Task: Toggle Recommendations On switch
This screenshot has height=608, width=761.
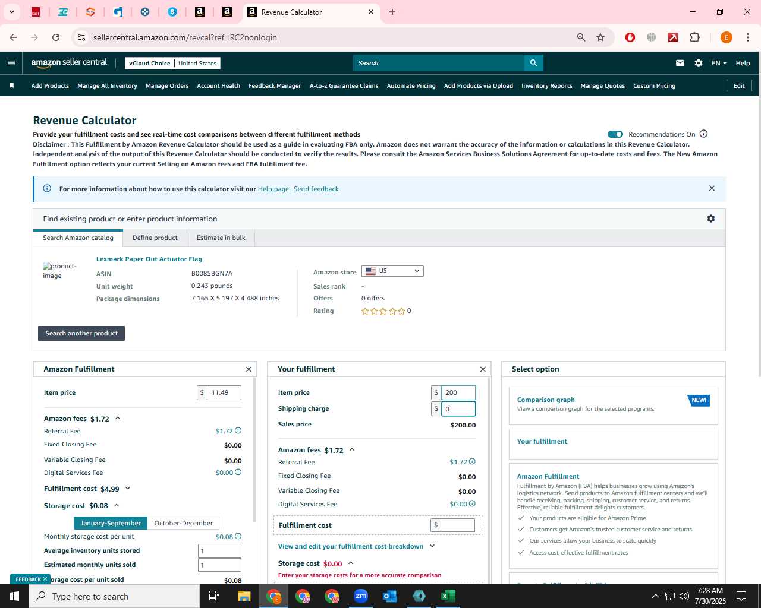Action: pyautogui.click(x=615, y=134)
